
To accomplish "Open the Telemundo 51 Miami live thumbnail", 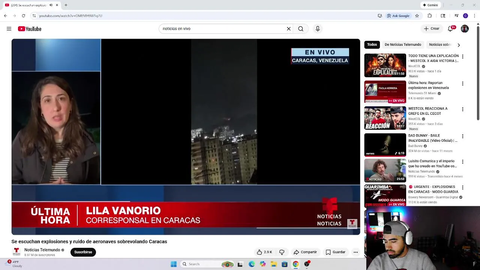I will click(x=385, y=92).
